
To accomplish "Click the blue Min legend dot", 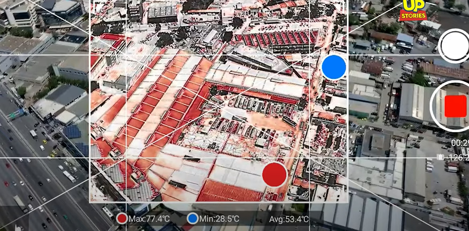I will [x=193, y=219].
